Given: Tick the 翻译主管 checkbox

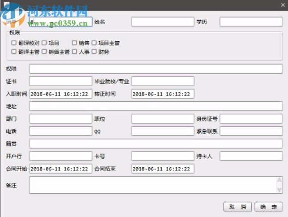Looking at the screenshot, I should [14, 52].
